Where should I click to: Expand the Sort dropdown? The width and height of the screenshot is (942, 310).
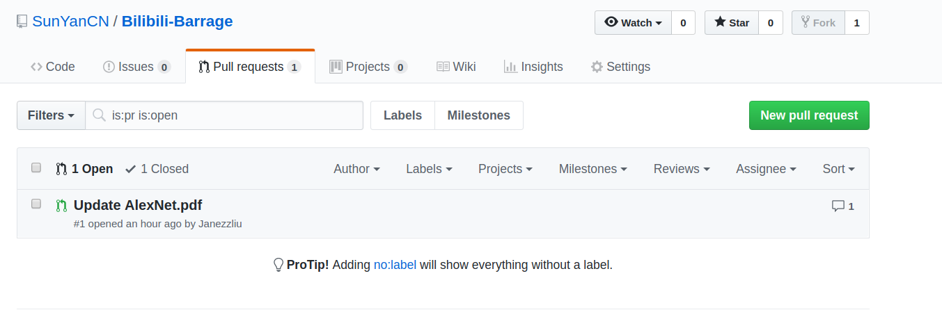pyautogui.click(x=838, y=168)
